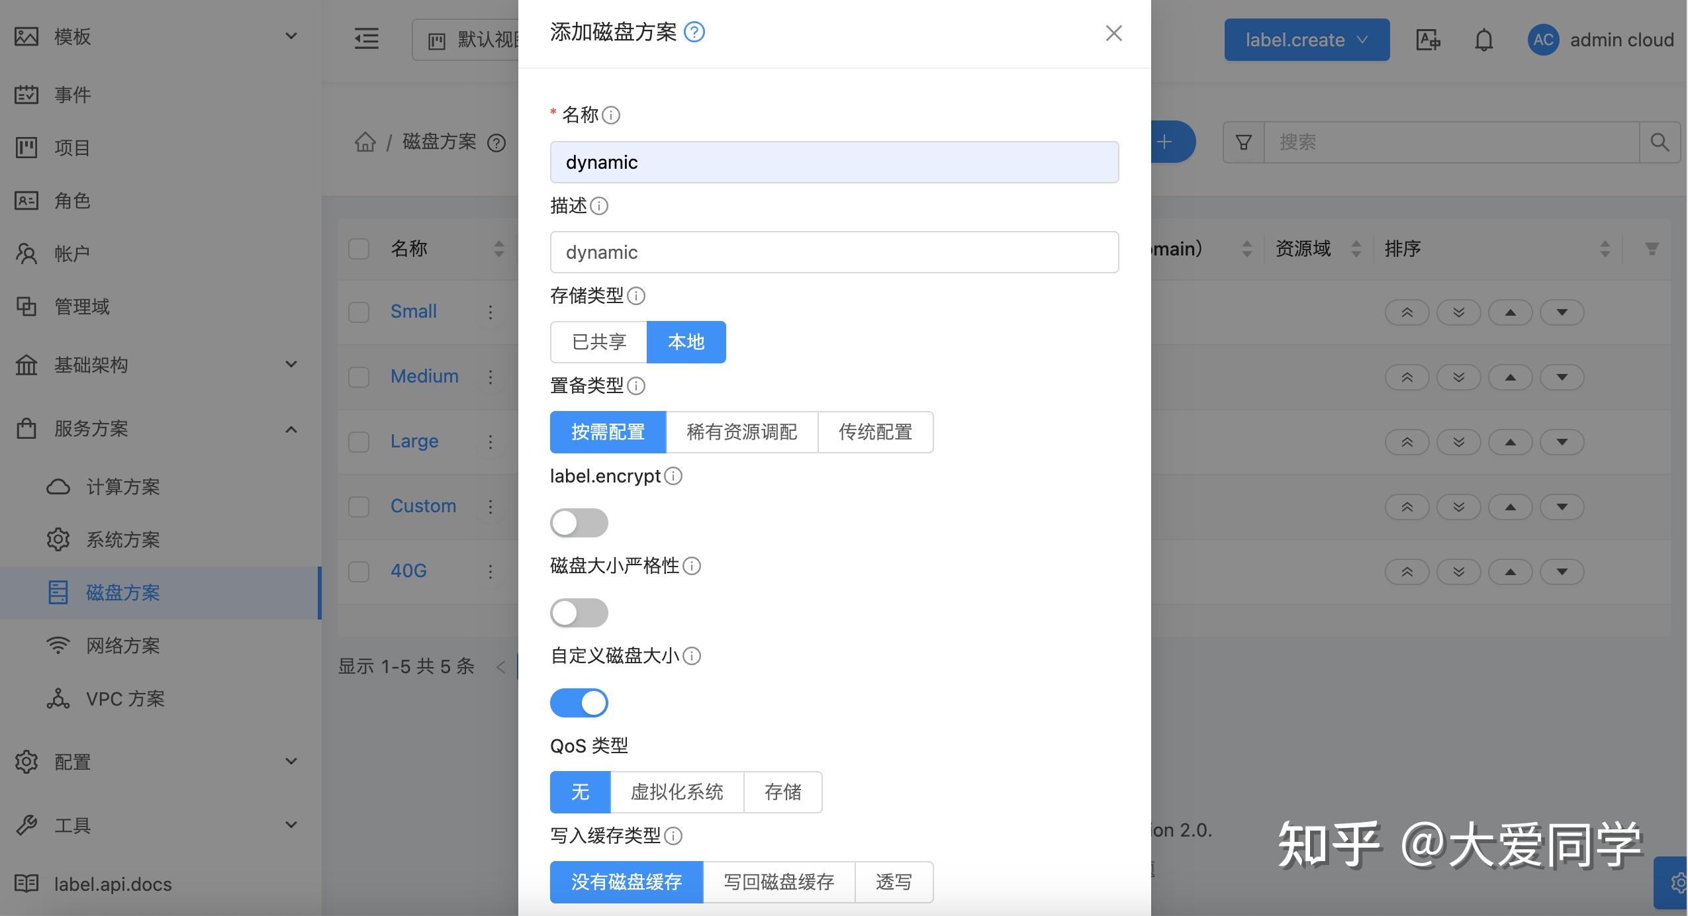Open the label.create dropdown
Screen dimensions: 1688x916
[1307, 40]
